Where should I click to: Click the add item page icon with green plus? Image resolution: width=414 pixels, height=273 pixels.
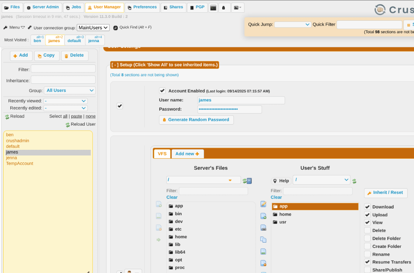point(263,216)
